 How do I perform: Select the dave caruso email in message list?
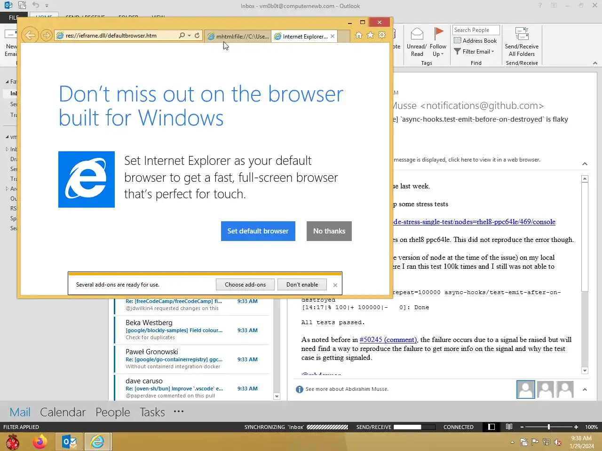point(192,388)
